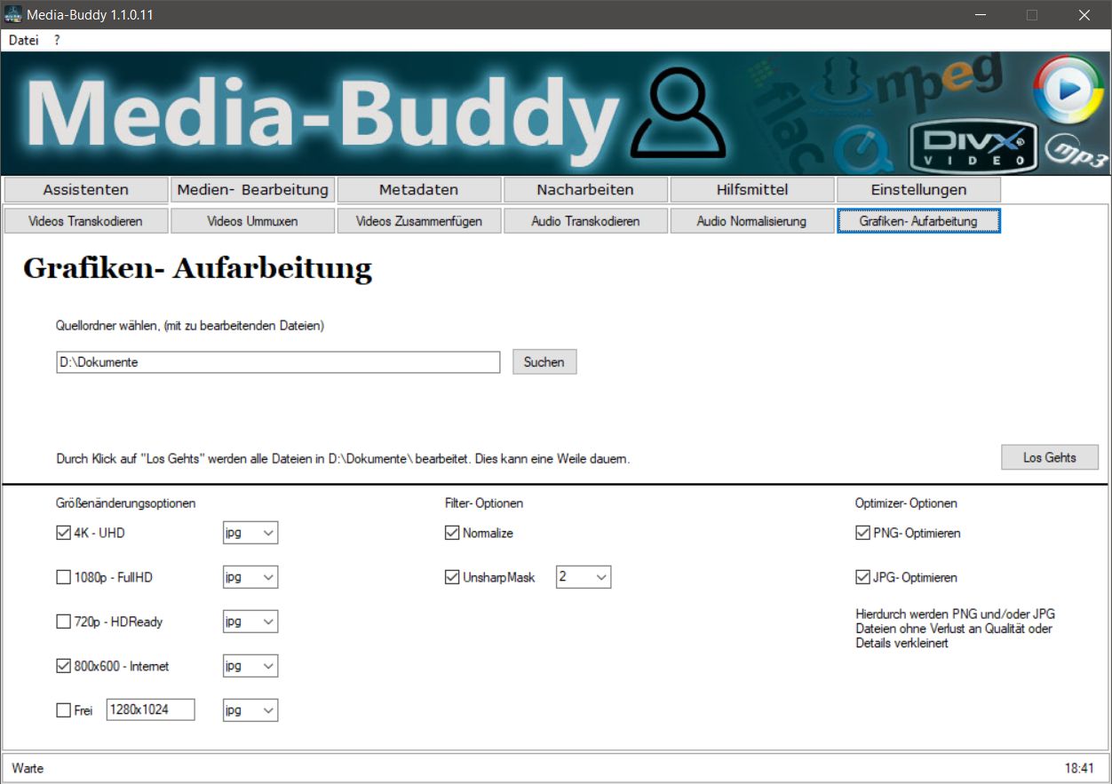
Task: Uncheck the 4K - UHD checkbox
Action: pos(63,533)
